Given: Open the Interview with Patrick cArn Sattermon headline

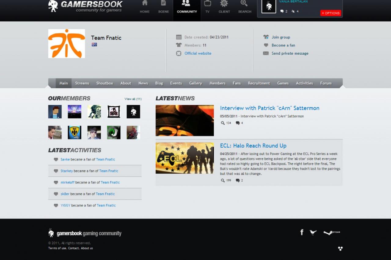Looking at the screenshot, I should tap(269, 108).
